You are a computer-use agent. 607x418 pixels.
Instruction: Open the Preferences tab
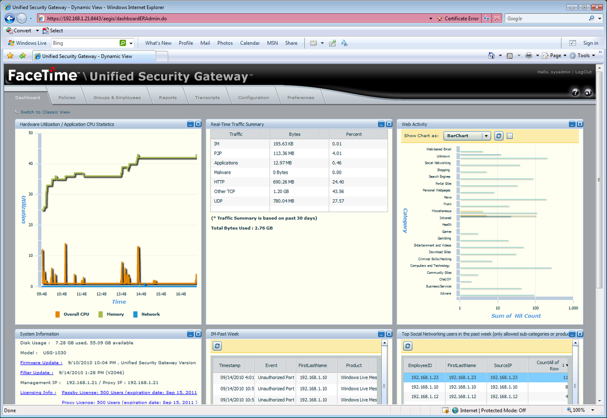301,97
